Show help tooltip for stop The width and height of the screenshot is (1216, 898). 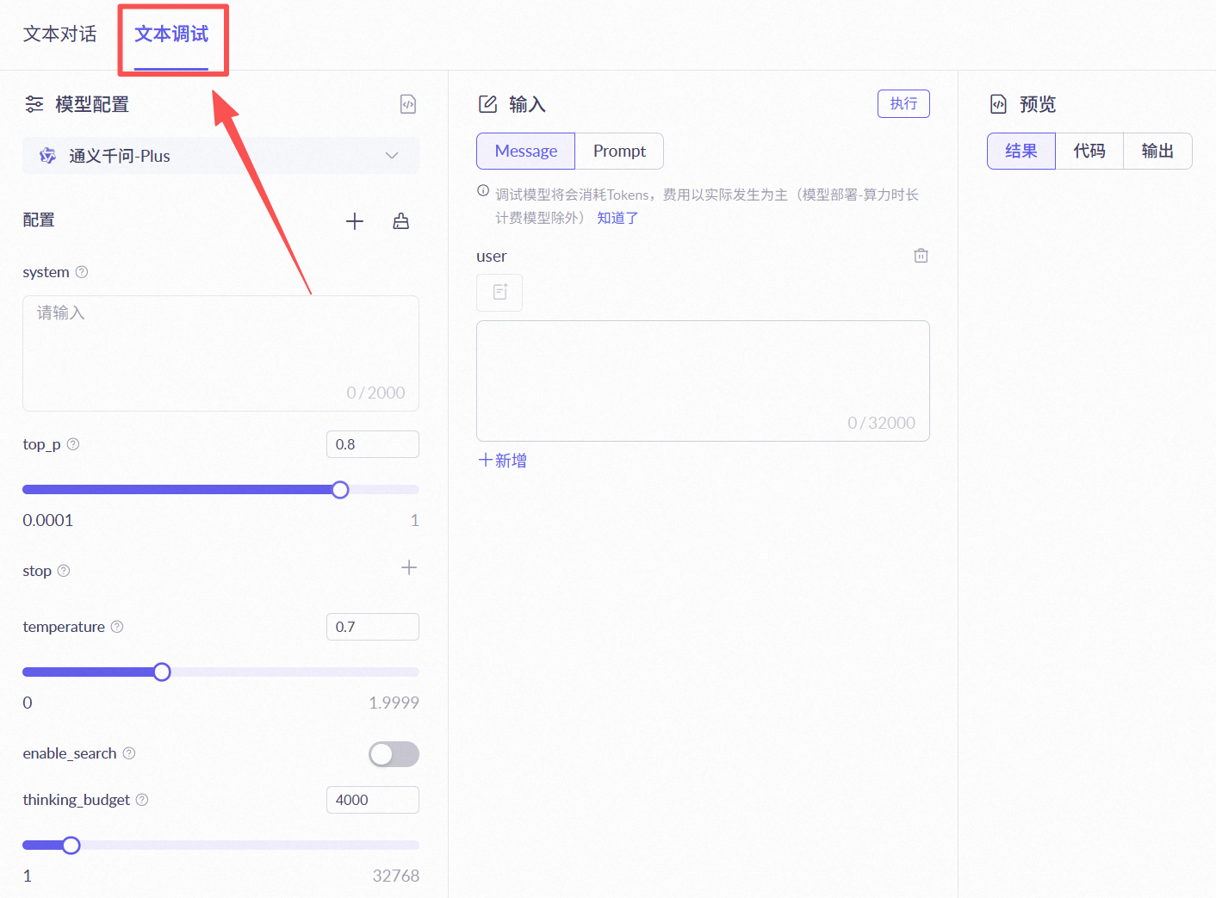coord(64,571)
